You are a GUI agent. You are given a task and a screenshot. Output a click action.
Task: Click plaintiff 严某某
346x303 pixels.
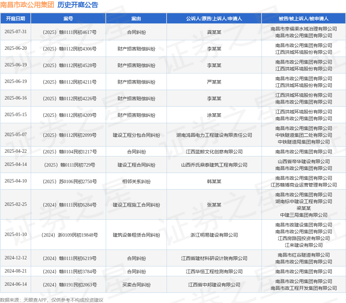(x=214, y=82)
